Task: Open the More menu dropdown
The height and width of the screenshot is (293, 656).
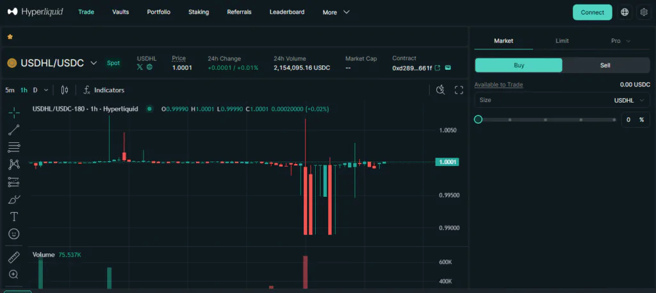Action: [x=336, y=12]
